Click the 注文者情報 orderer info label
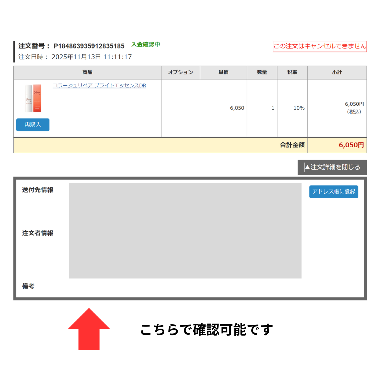The image size is (381, 381). click(x=37, y=233)
